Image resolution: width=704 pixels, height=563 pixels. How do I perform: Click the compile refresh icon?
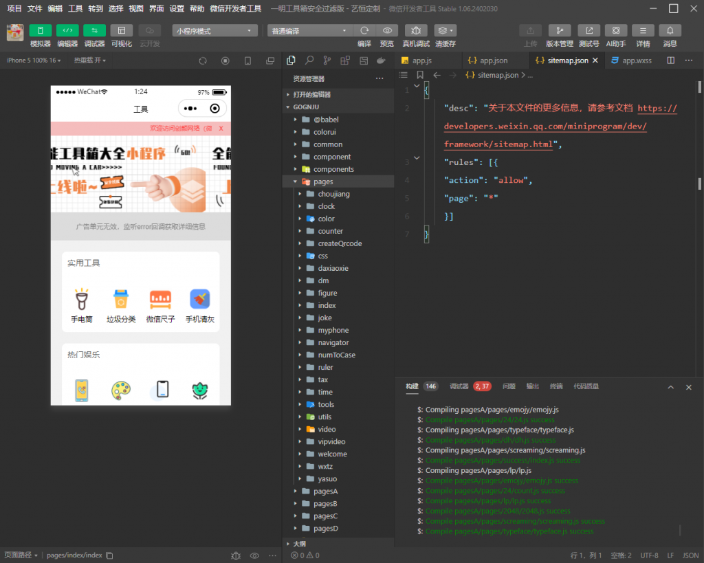coord(364,30)
